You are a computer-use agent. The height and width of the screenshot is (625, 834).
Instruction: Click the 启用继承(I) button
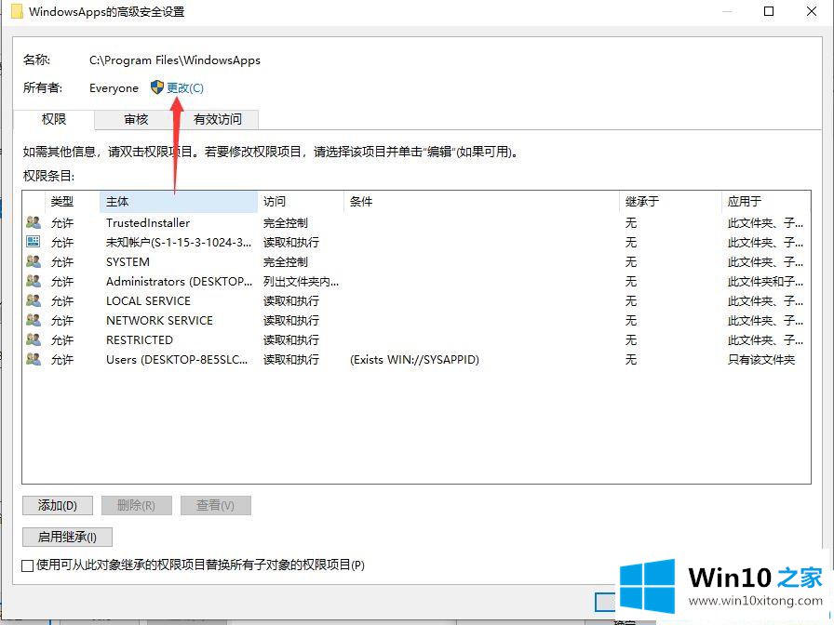coord(67,537)
